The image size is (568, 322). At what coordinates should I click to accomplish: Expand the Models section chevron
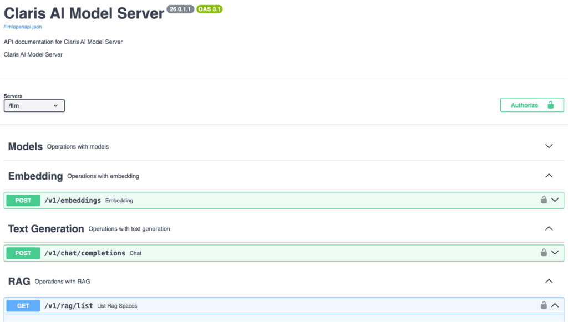[x=549, y=146]
